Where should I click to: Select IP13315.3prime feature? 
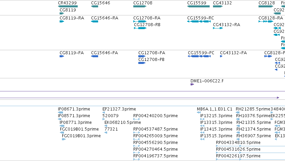(x=202, y=126)
